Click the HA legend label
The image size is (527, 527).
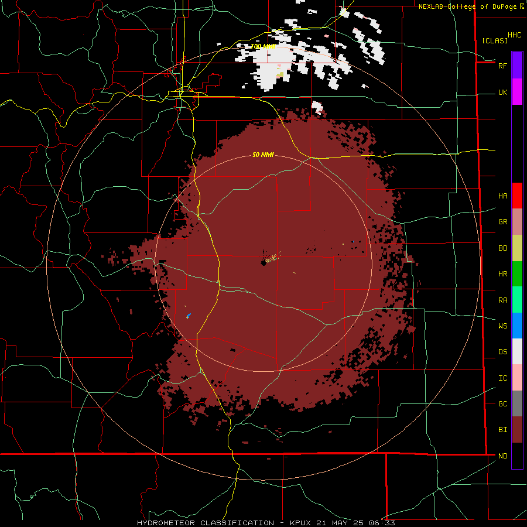click(x=502, y=196)
